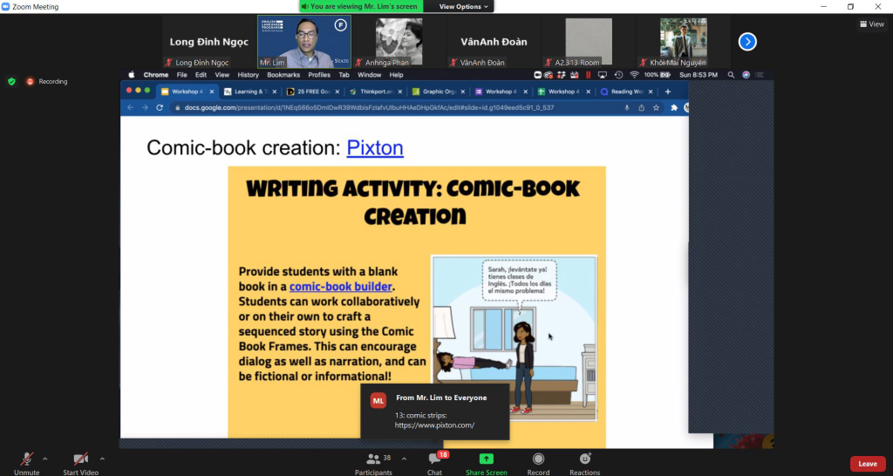
Task: Click the Apple menu in shared screen
Action: 132,75
